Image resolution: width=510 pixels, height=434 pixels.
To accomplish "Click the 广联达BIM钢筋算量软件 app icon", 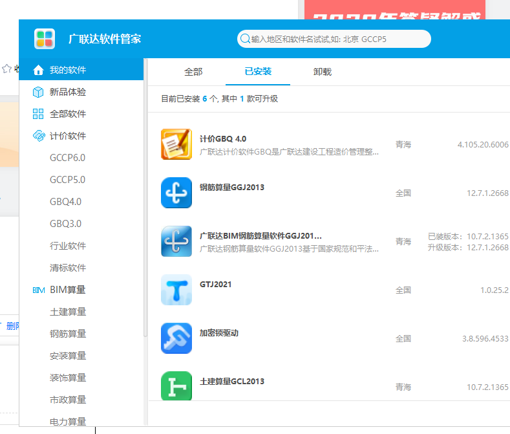I will click(x=176, y=241).
